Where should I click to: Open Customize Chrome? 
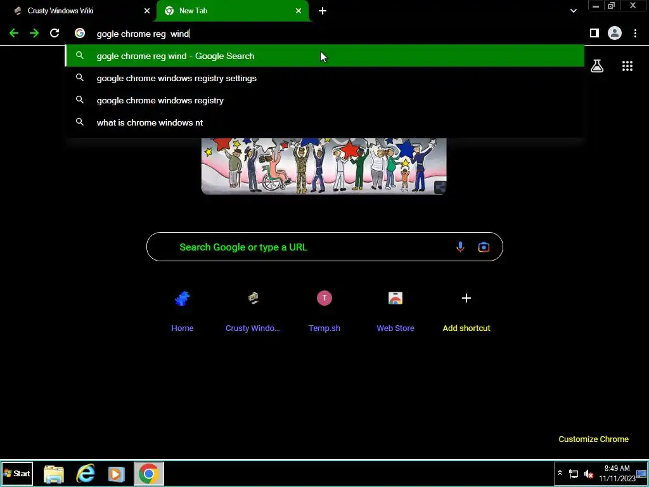click(x=593, y=439)
